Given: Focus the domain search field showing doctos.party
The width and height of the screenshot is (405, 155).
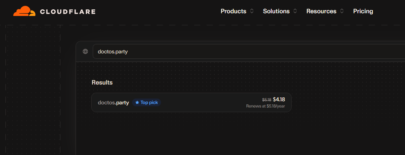Looking at the screenshot, I should (249, 51).
